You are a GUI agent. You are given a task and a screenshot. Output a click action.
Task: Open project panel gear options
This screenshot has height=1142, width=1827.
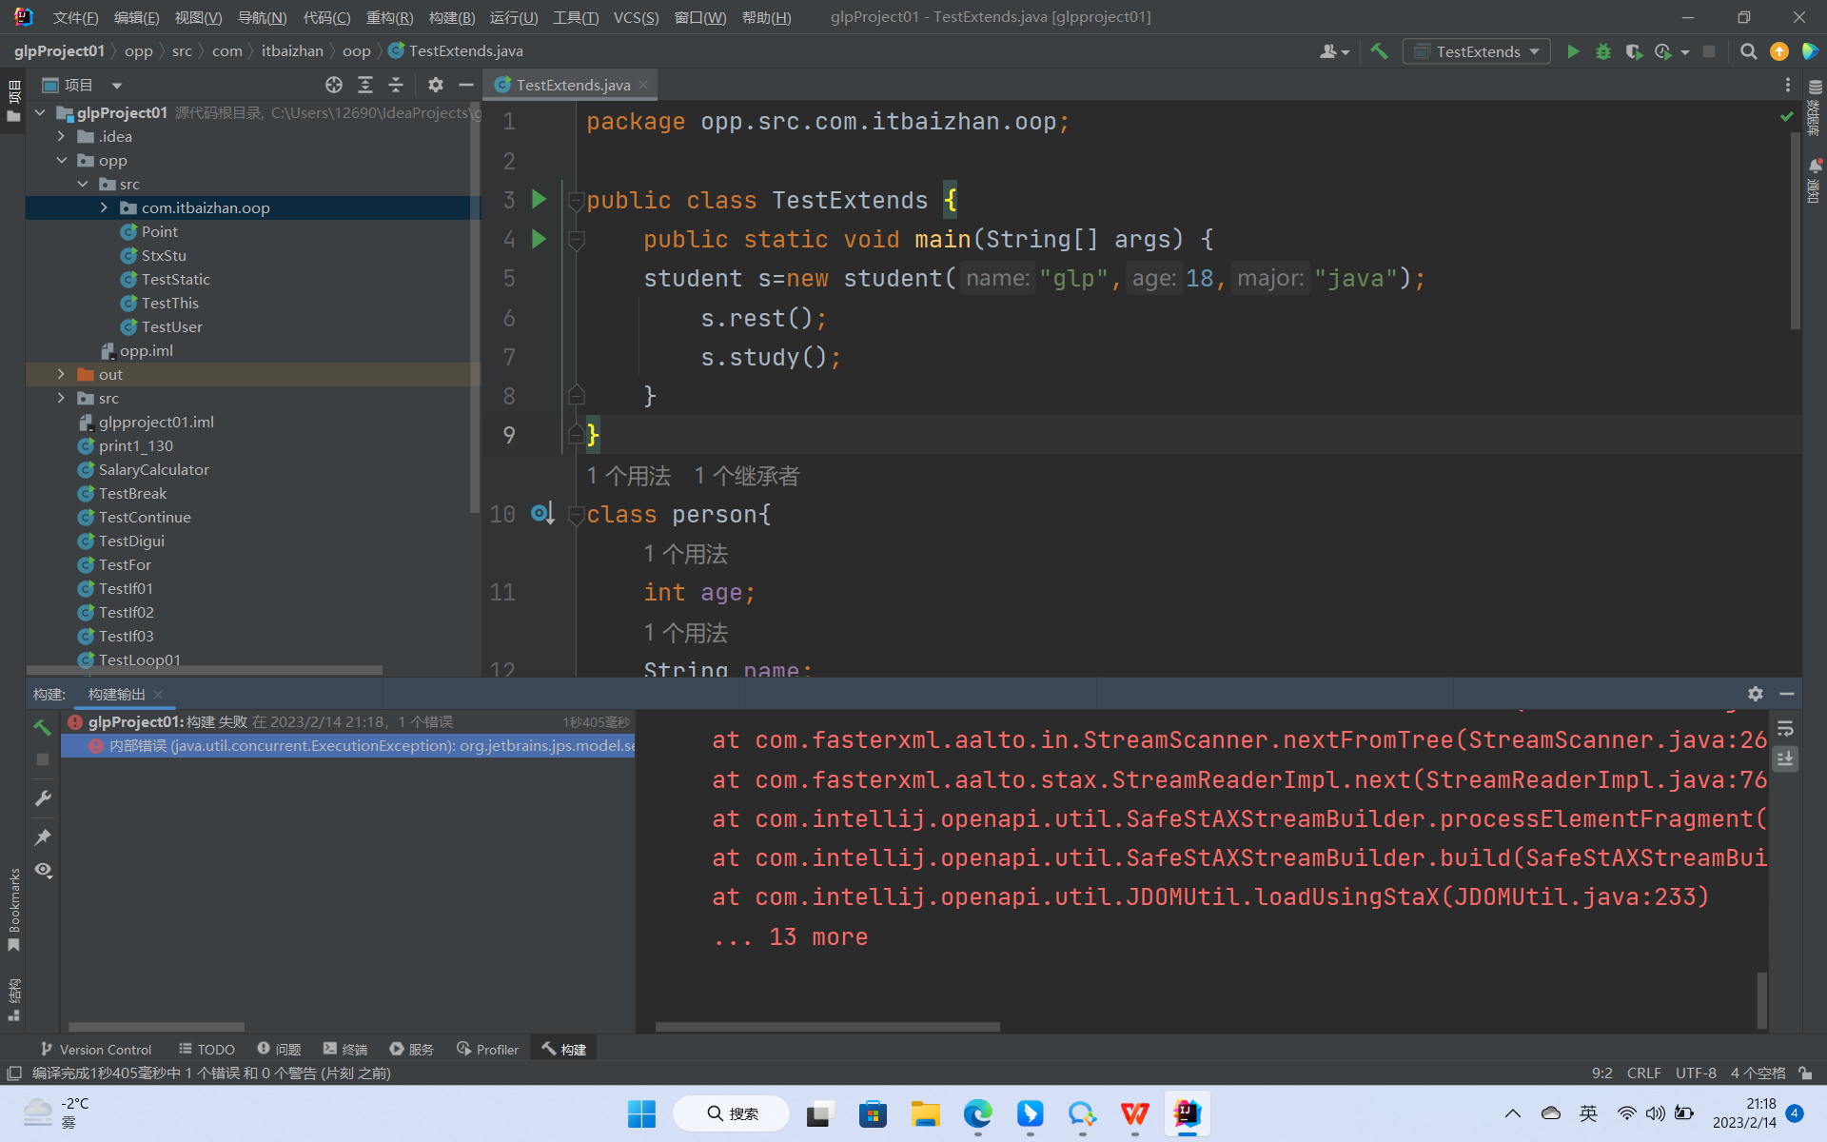pos(436,85)
